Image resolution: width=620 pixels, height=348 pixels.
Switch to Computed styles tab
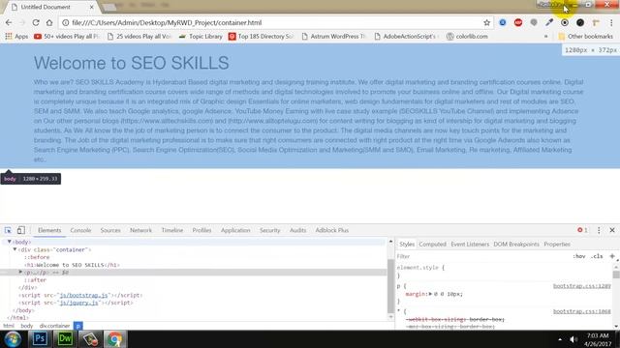click(432, 245)
